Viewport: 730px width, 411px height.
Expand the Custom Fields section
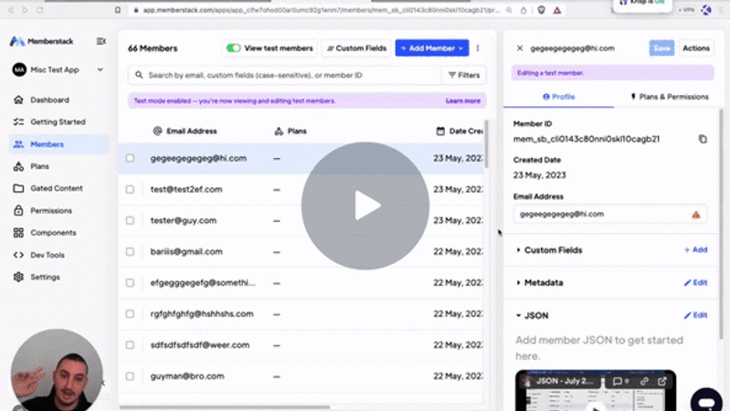pos(549,250)
